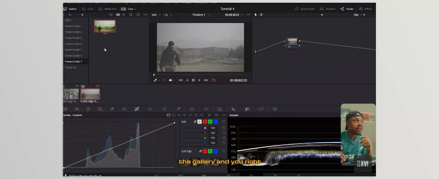This screenshot has height=179, width=439.
Task: Switch gallery to thumbnail grid view
Action: pyautogui.click(x=118, y=15)
